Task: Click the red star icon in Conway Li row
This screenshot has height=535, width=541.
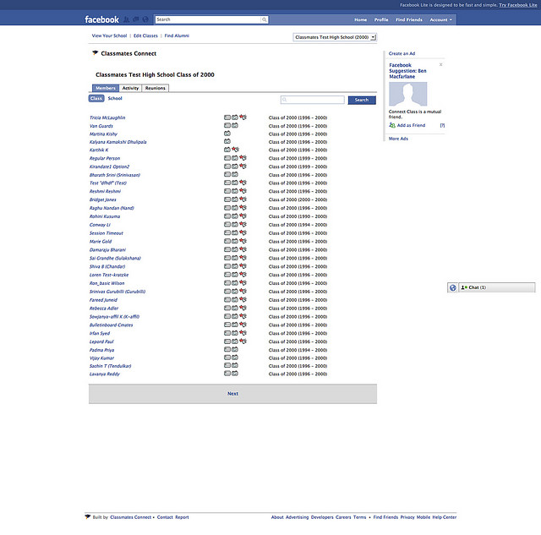Action: point(243,224)
